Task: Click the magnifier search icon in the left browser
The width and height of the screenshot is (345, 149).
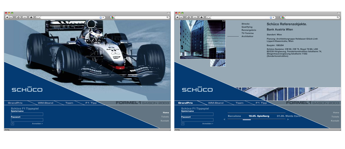Action: 167,17
